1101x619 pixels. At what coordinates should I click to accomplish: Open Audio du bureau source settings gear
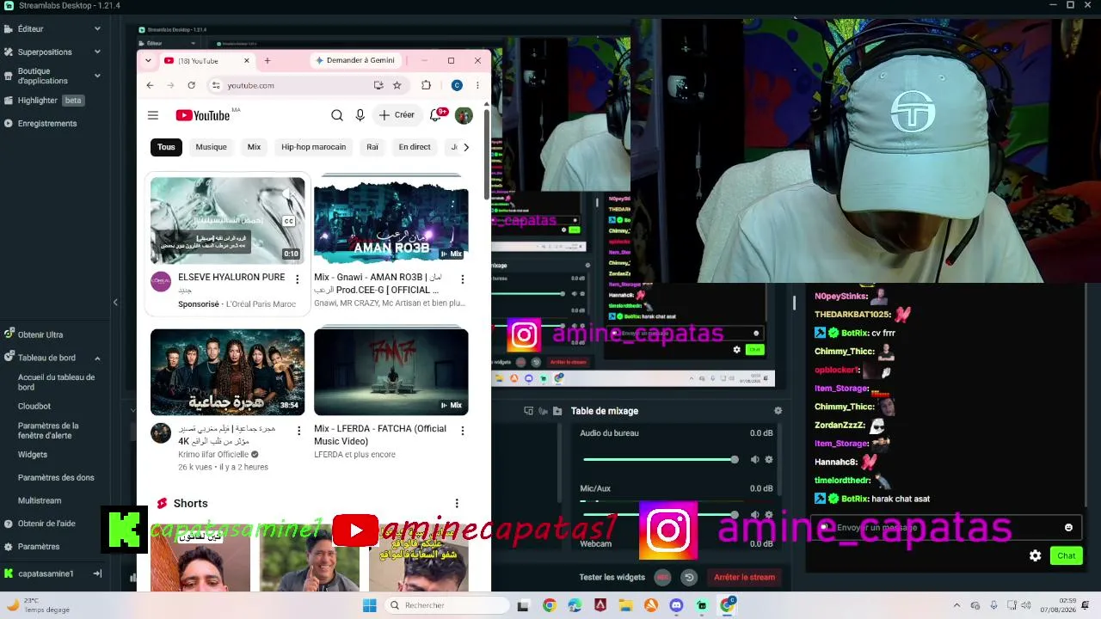[769, 459]
